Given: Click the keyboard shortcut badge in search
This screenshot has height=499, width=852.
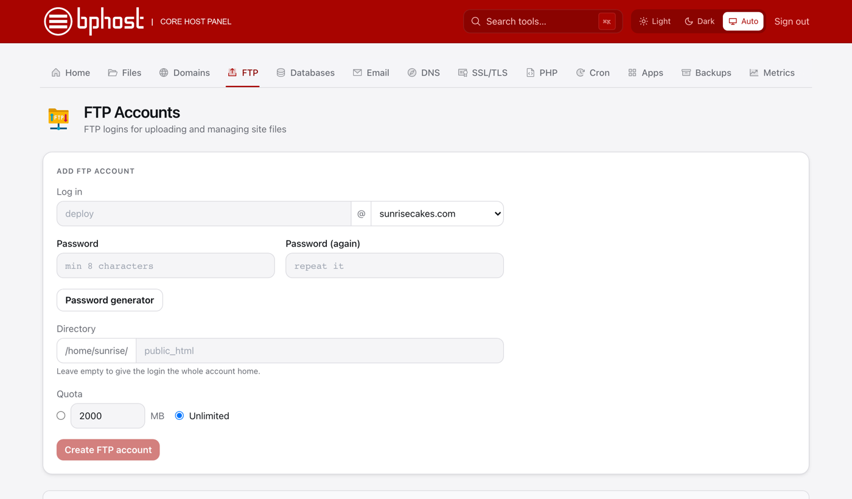Looking at the screenshot, I should [x=607, y=21].
